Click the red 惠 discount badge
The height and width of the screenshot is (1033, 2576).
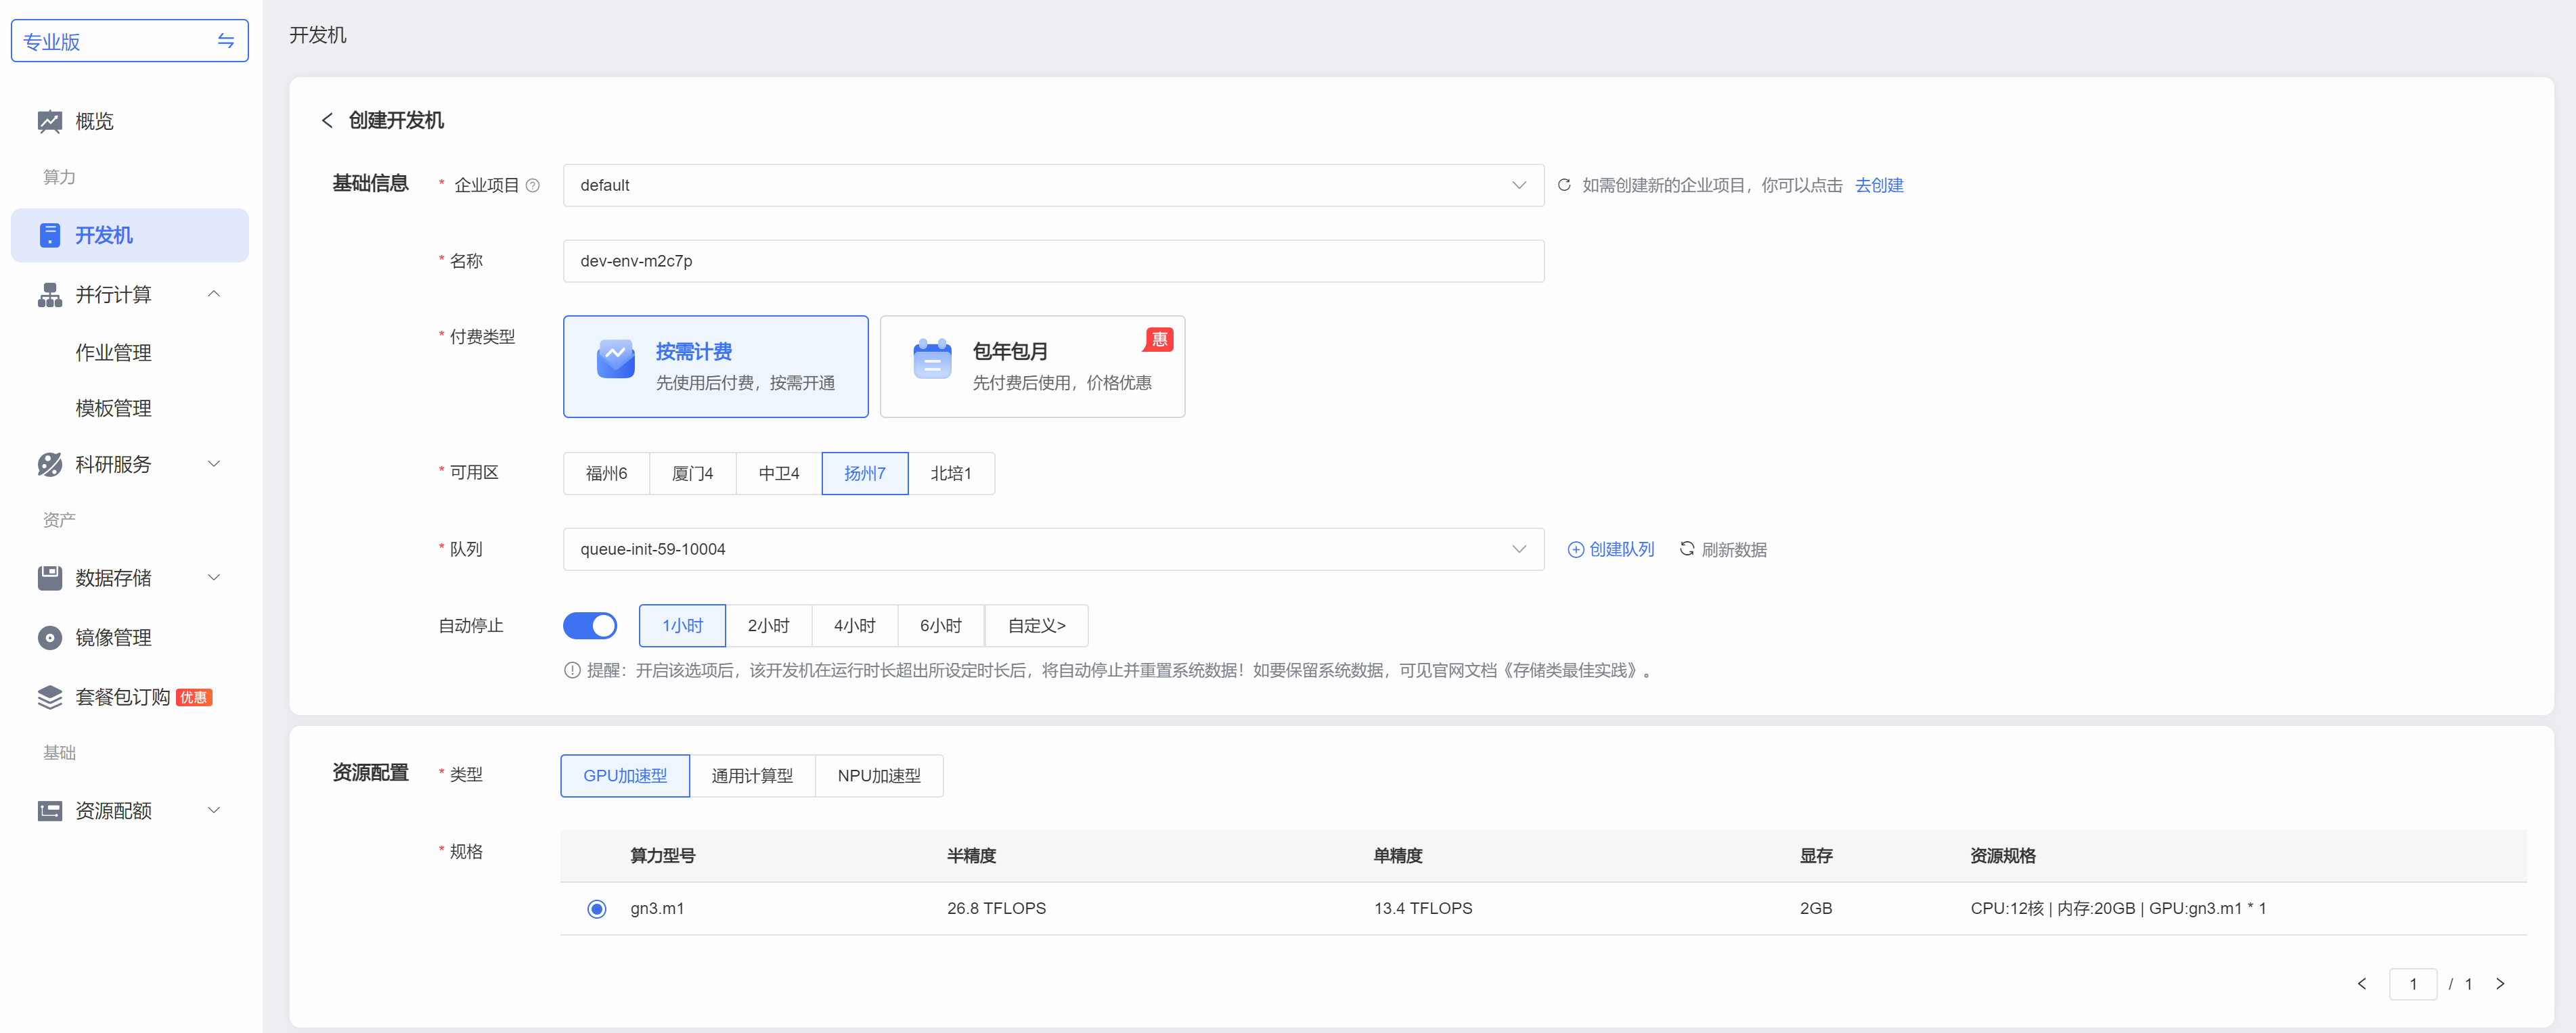pos(1159,340)
